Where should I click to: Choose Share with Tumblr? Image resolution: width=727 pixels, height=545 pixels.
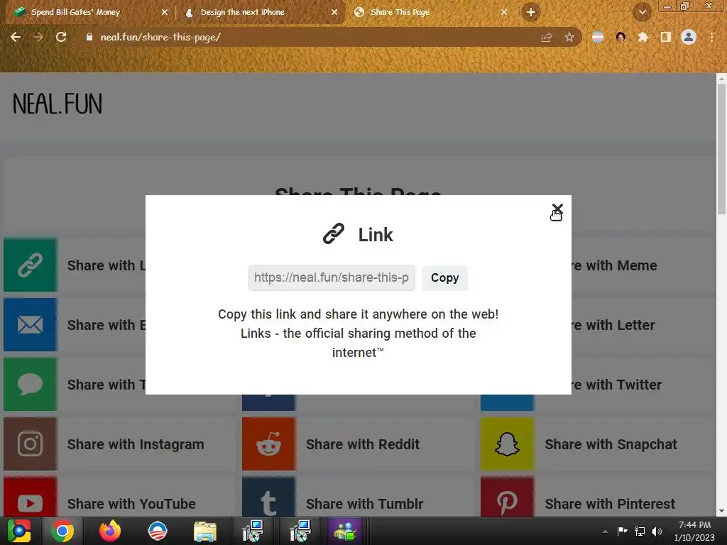[x=364, y=504]
